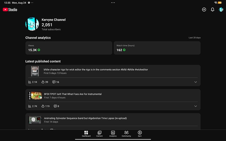This screenshot has width=226, height=141.
Task: Tap the Last 28 days label
Action: (x=195, y=38)
